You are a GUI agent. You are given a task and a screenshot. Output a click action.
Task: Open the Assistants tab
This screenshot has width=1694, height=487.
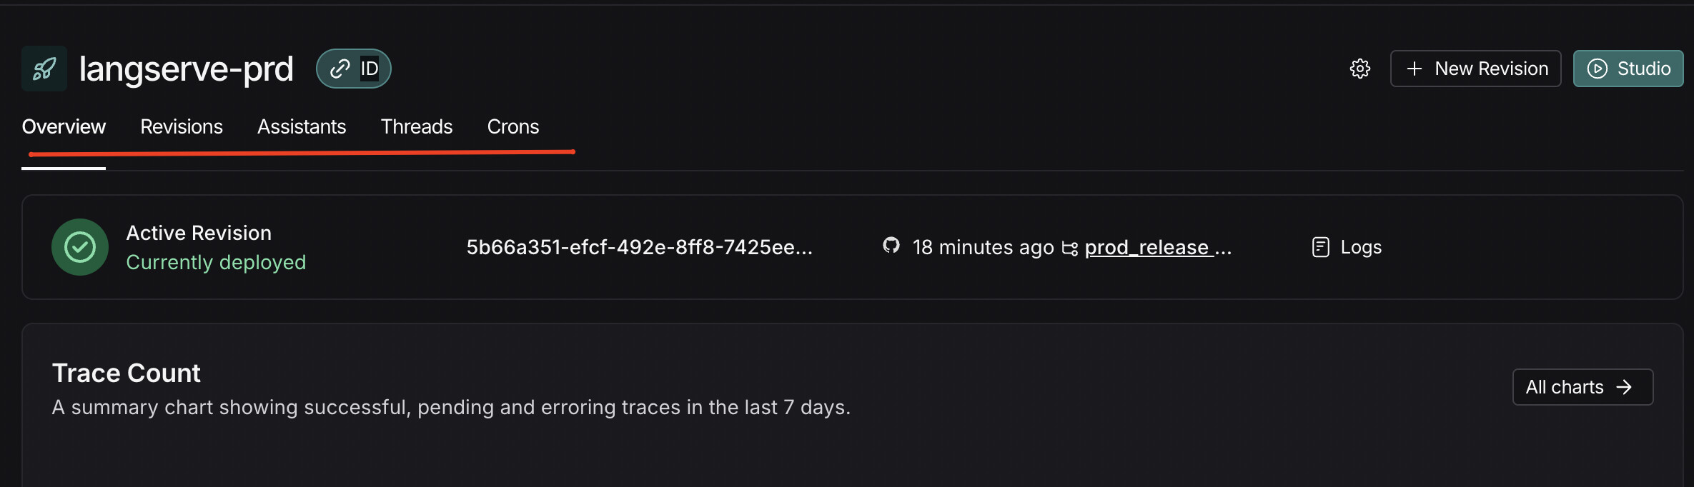click(302, 126)
